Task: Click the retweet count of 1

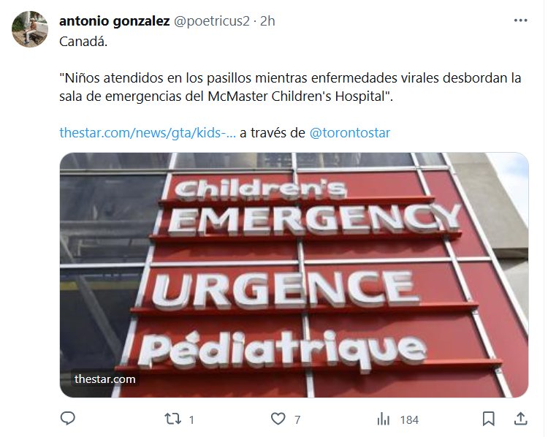Action: point(191,419)
